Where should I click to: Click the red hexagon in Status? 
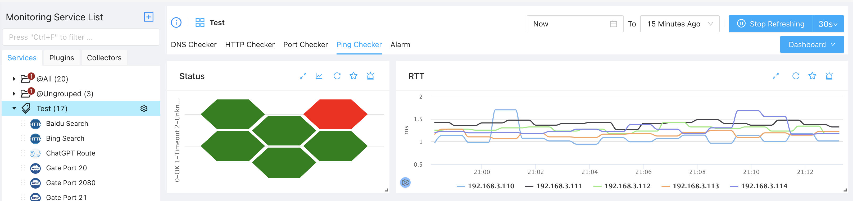point(335,114)
